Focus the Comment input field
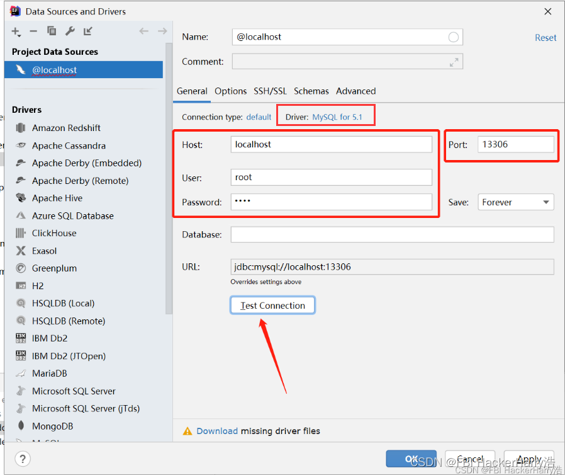 [347, 62]
